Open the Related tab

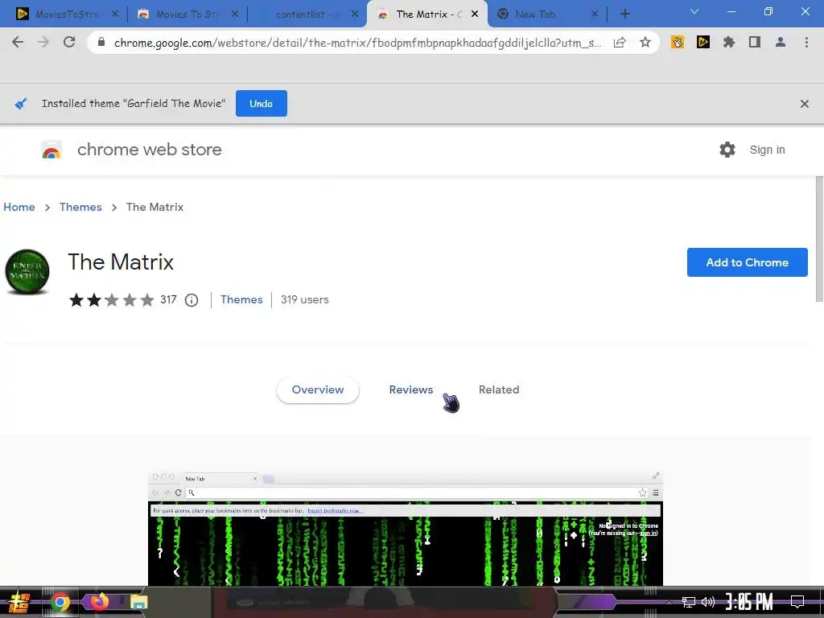(x=499, y=390)
